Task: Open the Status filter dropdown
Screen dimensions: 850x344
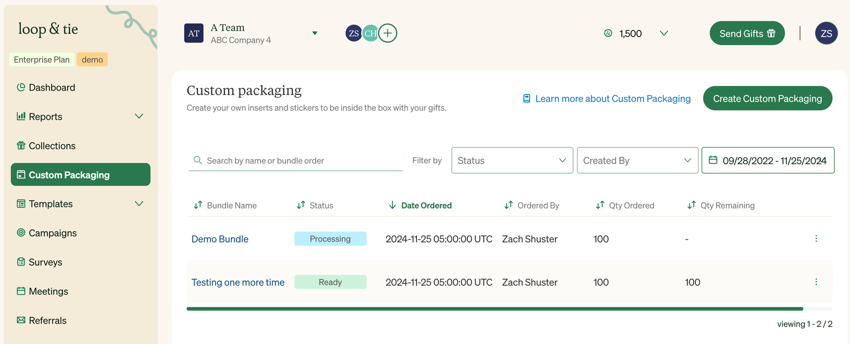Action: [x=512, y=160]
